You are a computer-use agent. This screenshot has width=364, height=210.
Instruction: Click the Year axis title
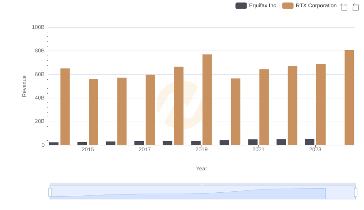click(202, 169)
